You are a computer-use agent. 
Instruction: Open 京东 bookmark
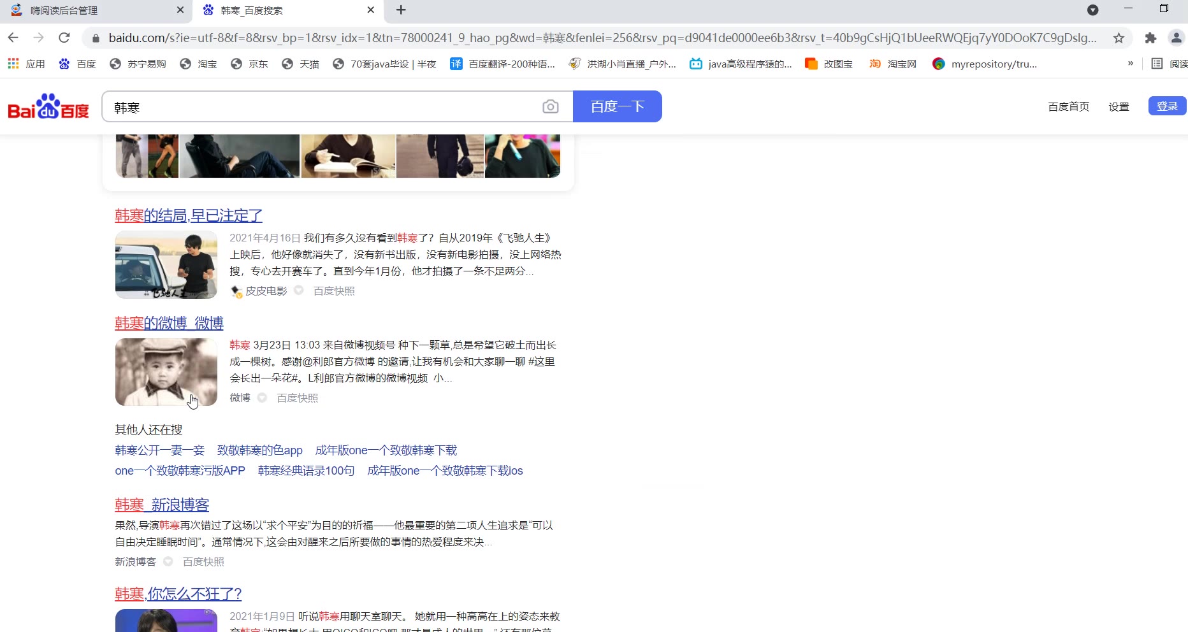point(249,64)
